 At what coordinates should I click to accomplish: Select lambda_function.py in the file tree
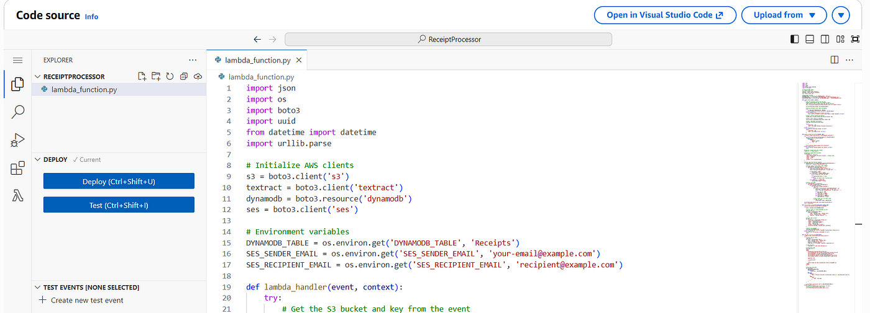[119, 89]
